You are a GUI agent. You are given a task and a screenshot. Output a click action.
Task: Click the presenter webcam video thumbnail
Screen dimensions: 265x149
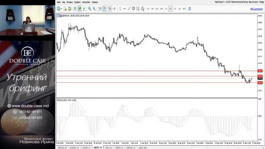[28, 20]
